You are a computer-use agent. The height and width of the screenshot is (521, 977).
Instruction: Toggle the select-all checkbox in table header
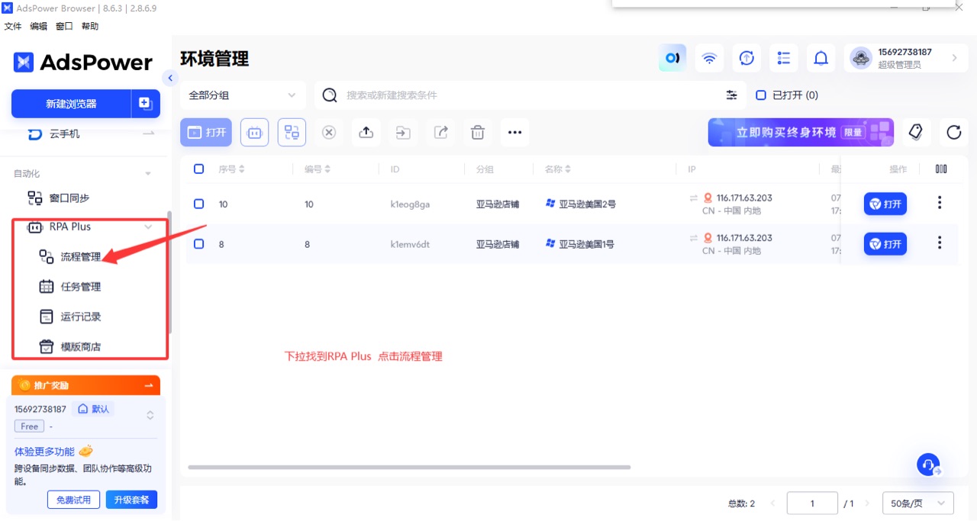coord(198,169)
